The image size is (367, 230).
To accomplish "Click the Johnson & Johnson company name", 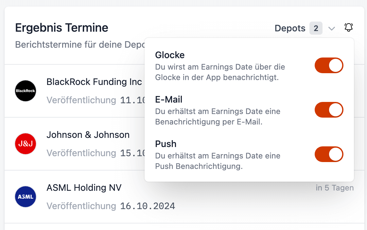I will pos(88,135).
